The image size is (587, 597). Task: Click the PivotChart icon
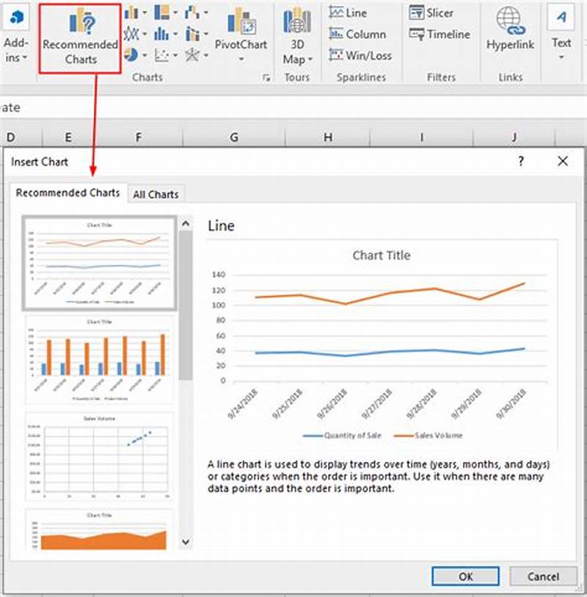click(x=243, y=23)
